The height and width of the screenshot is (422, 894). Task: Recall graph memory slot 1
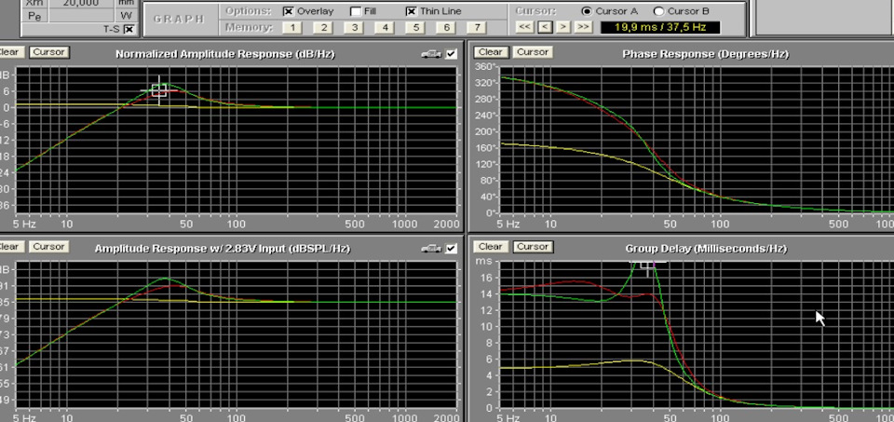pyautogui.click(x=291, y=27)
